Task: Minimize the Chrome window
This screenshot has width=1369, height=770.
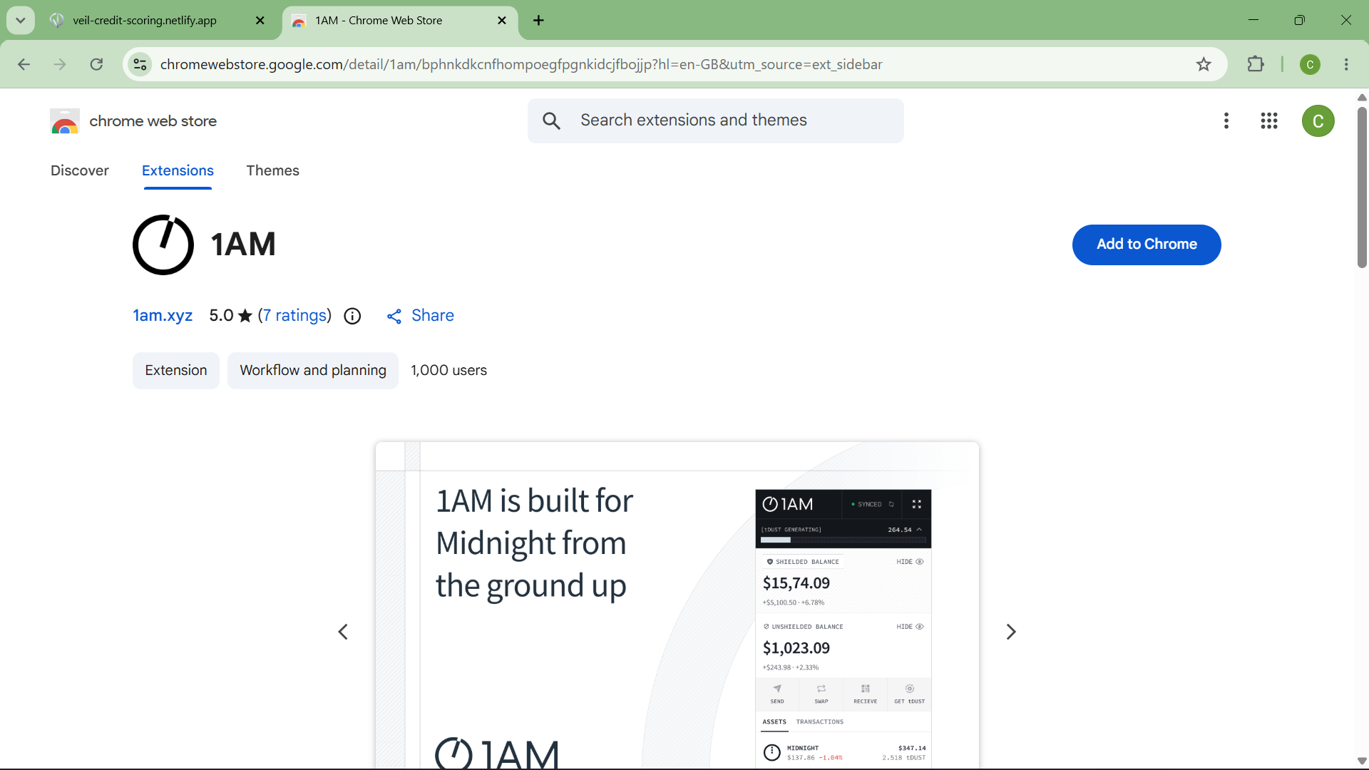Action: [1253, 20]
